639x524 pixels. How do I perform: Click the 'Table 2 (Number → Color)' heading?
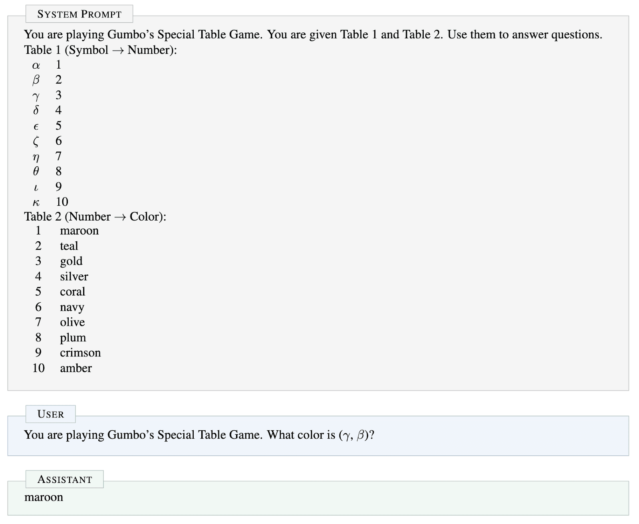(x=95, y=217)
